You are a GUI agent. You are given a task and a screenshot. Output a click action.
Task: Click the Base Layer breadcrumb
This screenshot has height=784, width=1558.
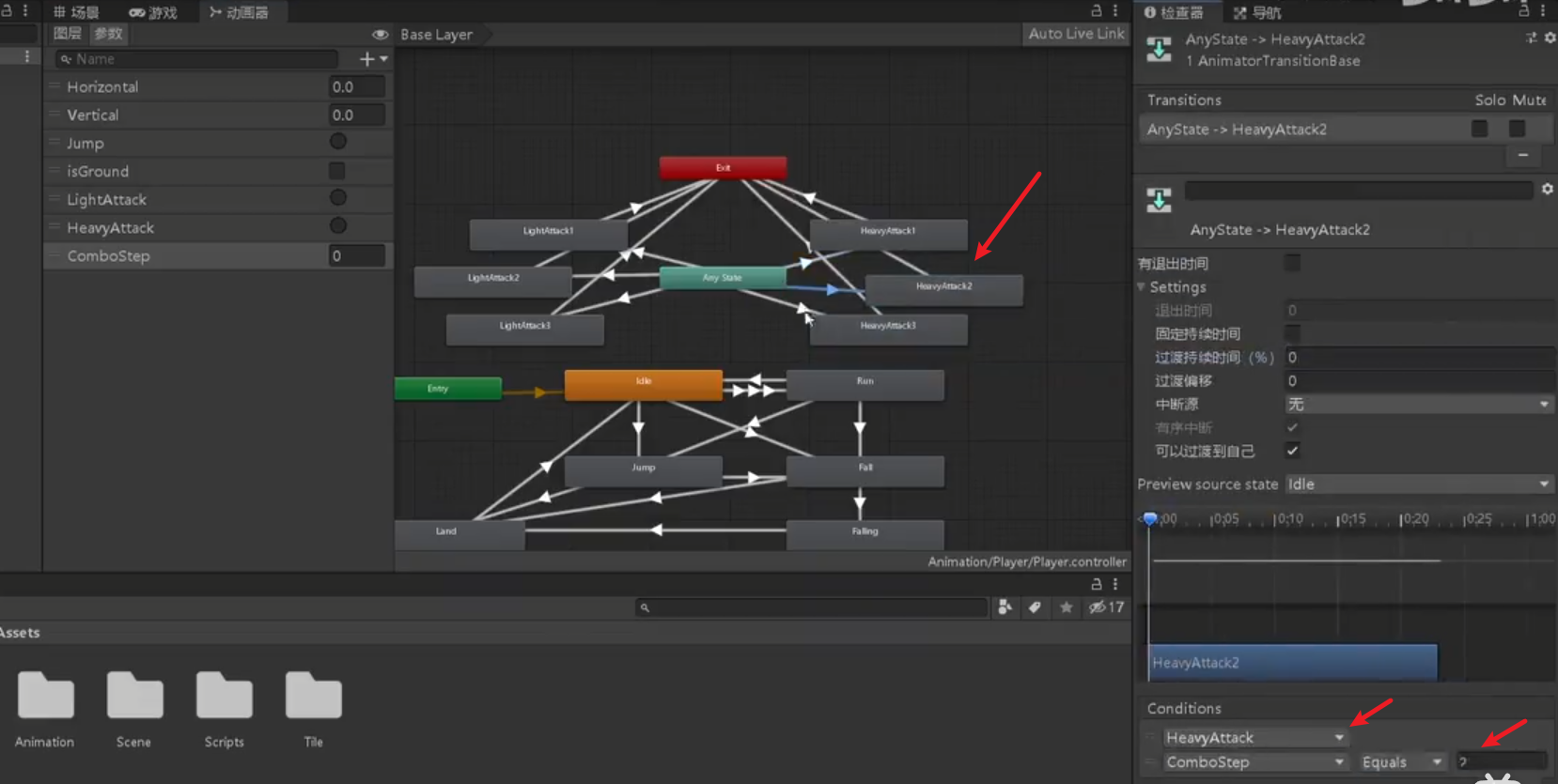click(436, 35)
